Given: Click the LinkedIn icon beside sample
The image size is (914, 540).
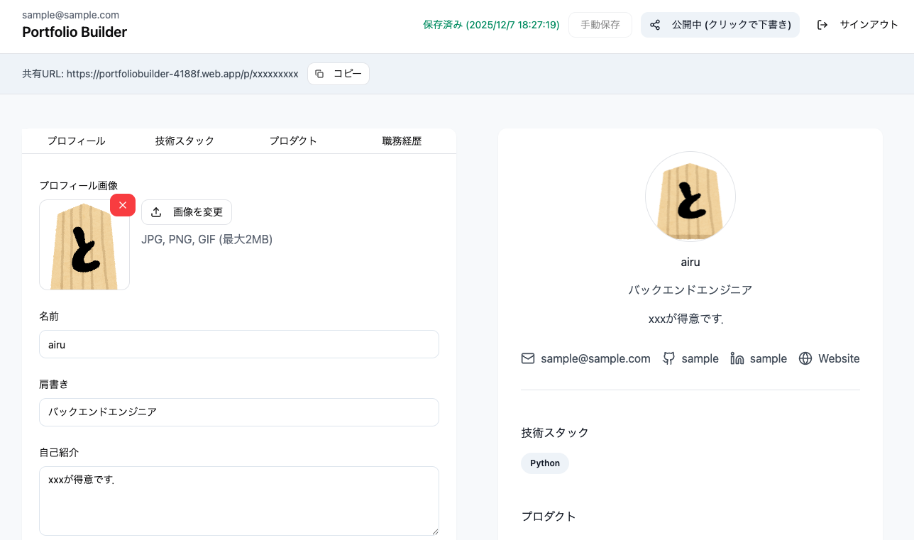Looking at the screenshot, I should pos(738,358).
